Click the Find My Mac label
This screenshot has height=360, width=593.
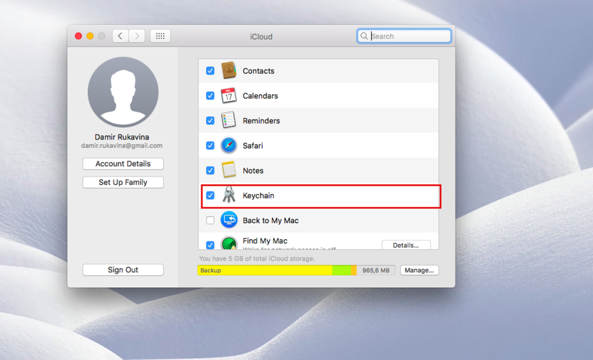point(264,240)
